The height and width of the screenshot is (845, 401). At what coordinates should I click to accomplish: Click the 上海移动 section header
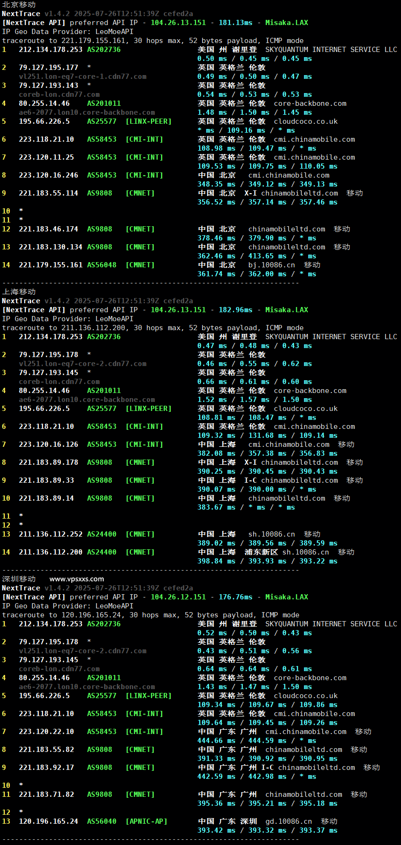[19, 292]
